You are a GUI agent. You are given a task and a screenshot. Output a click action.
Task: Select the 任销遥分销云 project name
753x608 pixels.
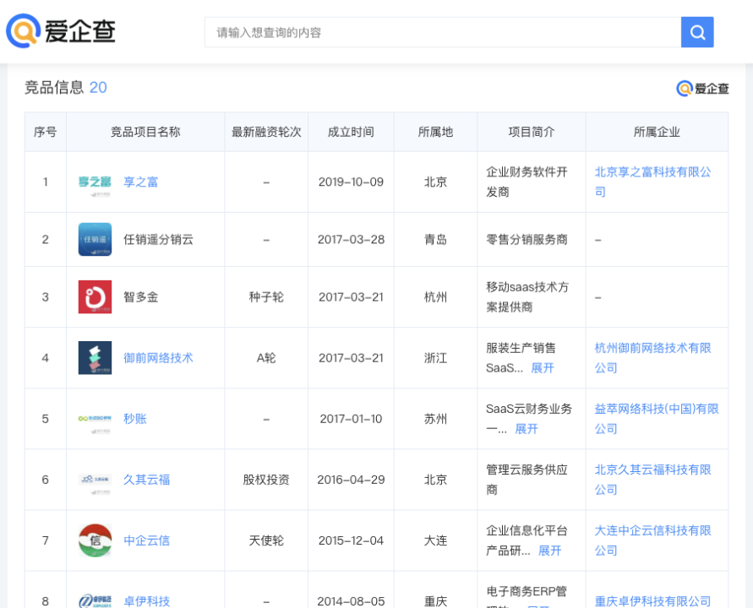[x=159, y=240]
